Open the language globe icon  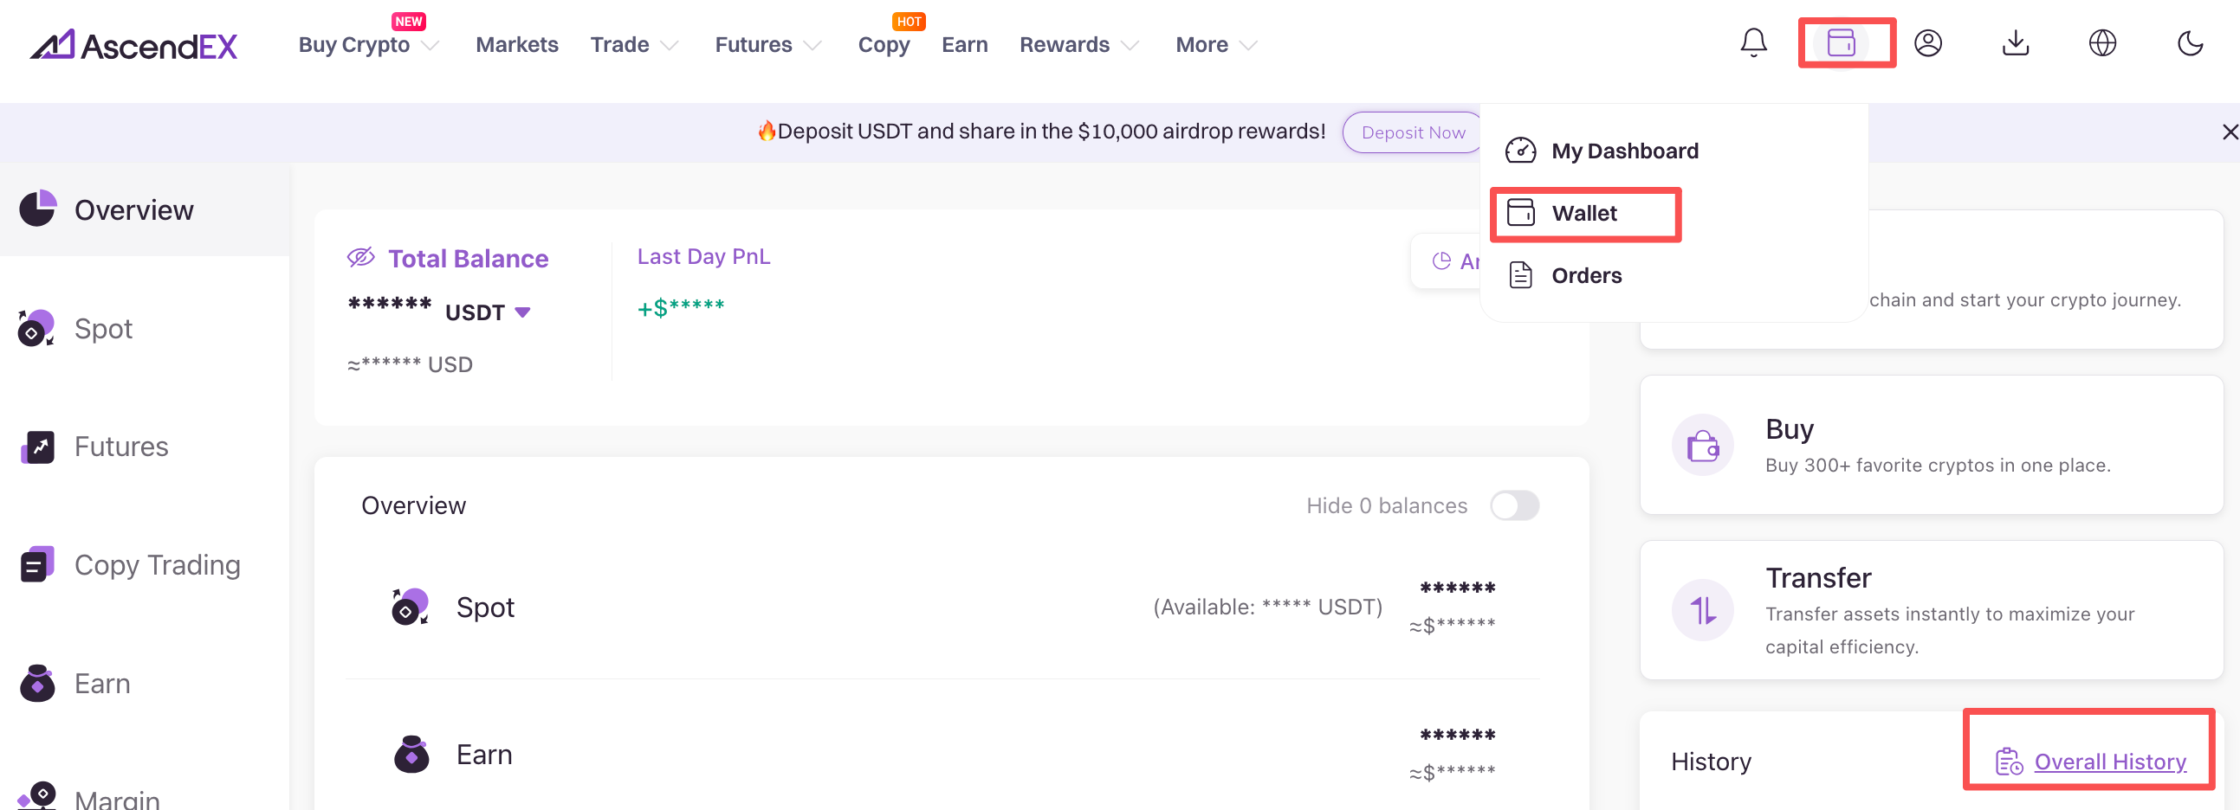(x=2101, y=42)
